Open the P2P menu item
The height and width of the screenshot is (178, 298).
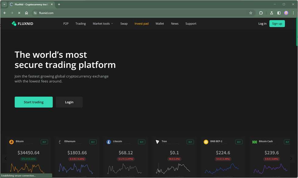click(66, 24)
